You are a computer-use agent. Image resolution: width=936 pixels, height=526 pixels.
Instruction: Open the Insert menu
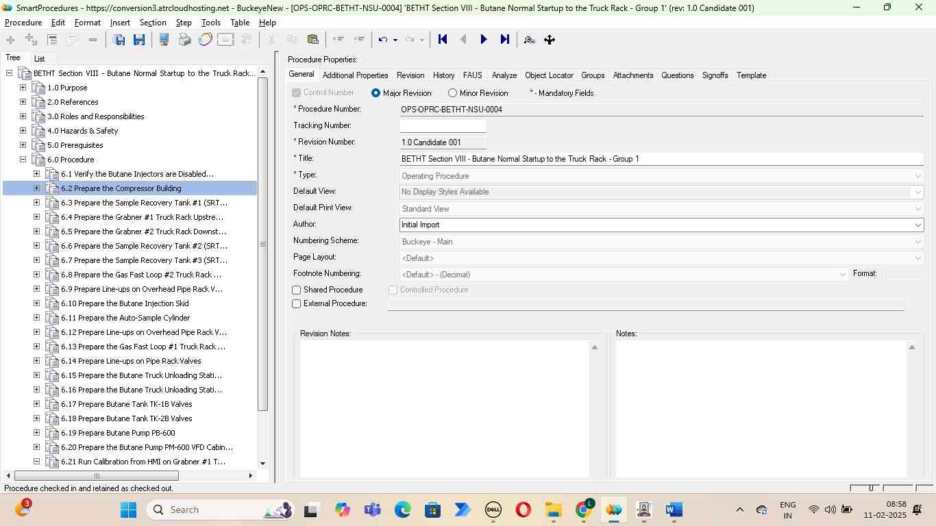point(120,23)
